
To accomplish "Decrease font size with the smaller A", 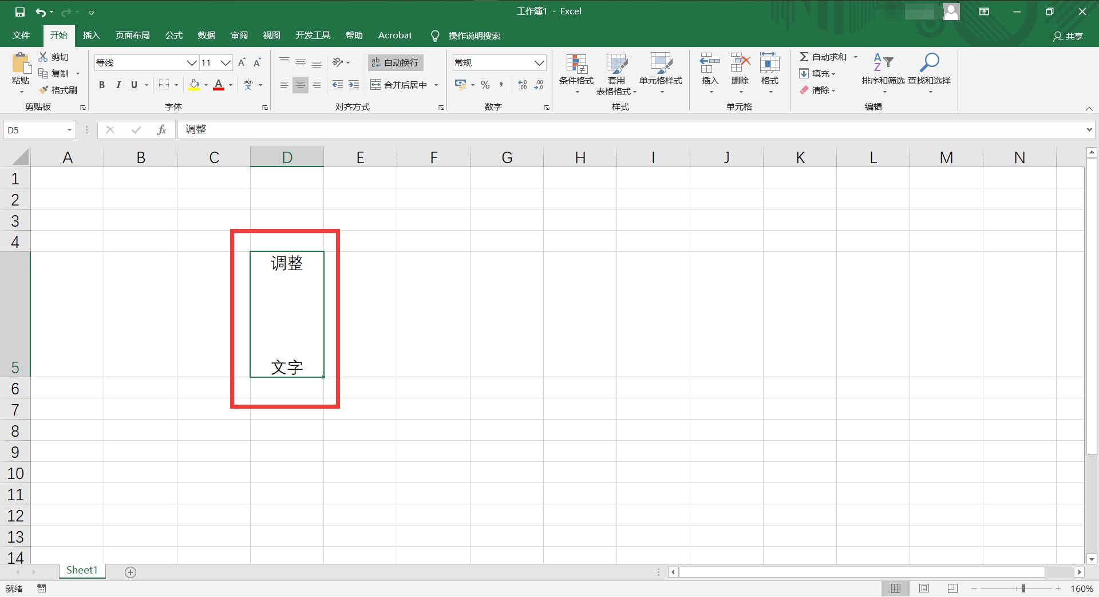I will coord(258,62).
